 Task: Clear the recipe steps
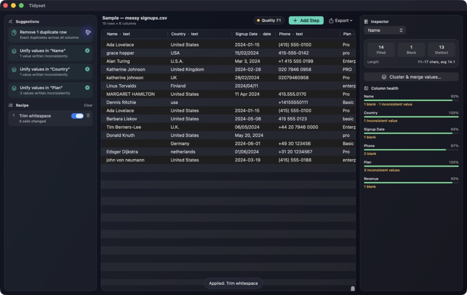[x=88, y=105]
